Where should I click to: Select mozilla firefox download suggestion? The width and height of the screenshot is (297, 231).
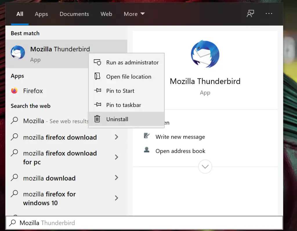[60, 137]
